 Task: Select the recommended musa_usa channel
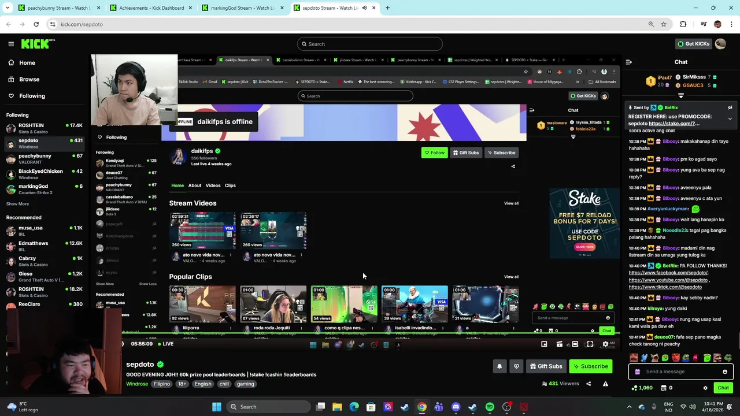point(44,231)
